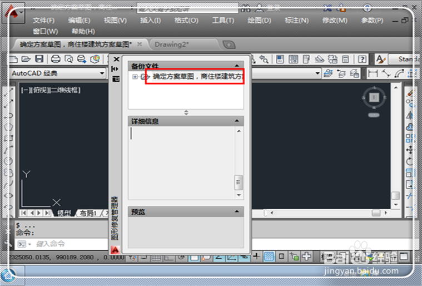This screenshot has height=286, width=422.
Task: Open the Text Style icon
Action: tap(380, 59)
